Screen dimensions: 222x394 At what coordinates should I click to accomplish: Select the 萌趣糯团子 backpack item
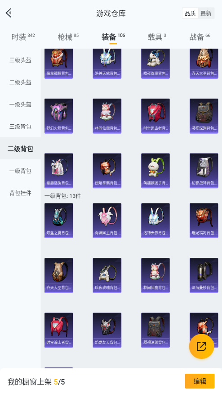[x=155, y=171]
